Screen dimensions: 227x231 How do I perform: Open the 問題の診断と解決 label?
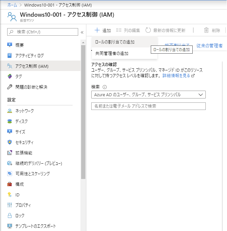point(31,87)
